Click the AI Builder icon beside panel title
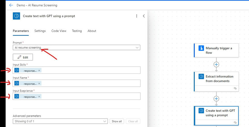249x127 pixels. (16, 16)
